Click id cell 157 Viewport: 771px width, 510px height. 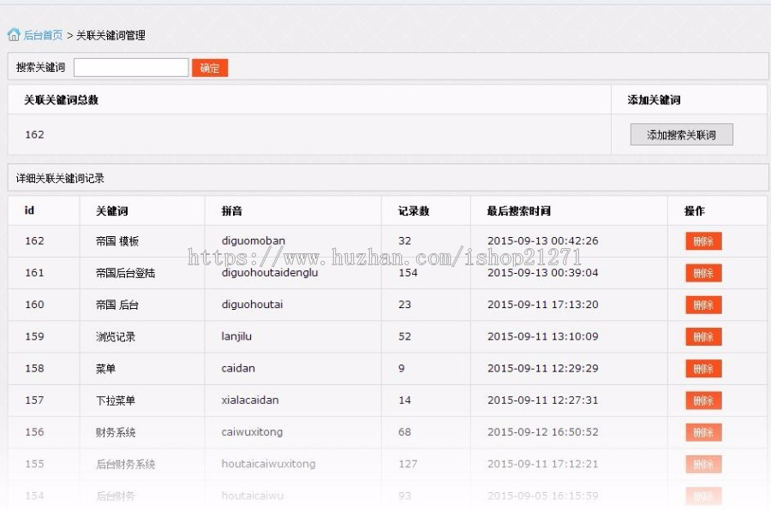click(34, 400)
